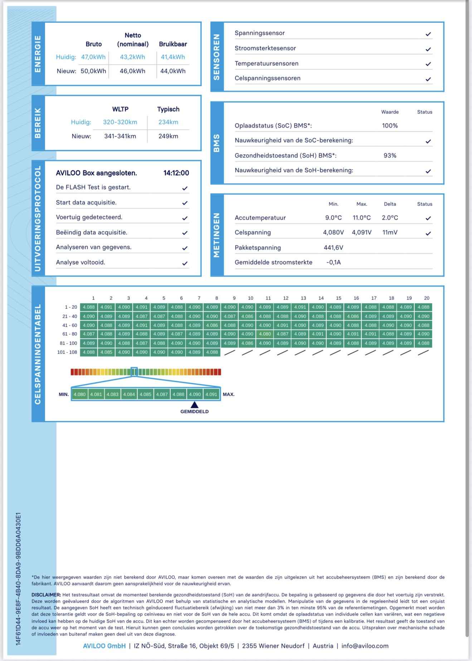472x661 pixels.
Task: Click the MAX. value 4.091 in zoomed scale
Action: pos(211,394)
